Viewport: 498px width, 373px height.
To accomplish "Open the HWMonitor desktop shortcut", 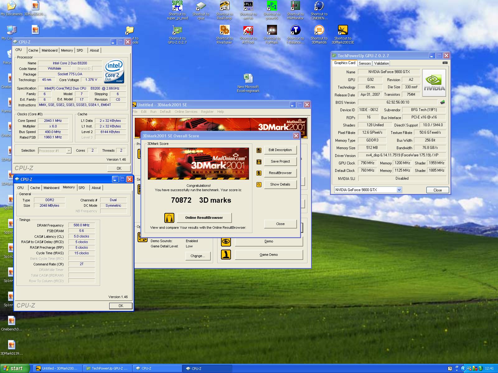I will (x=295, y=10).
